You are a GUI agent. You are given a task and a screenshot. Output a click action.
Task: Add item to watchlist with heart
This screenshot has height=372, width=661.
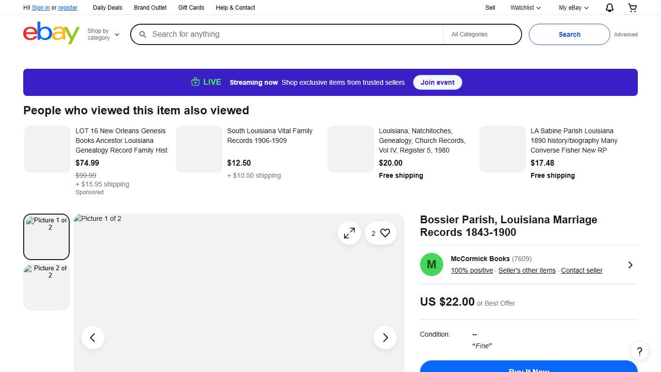(381, 233)
